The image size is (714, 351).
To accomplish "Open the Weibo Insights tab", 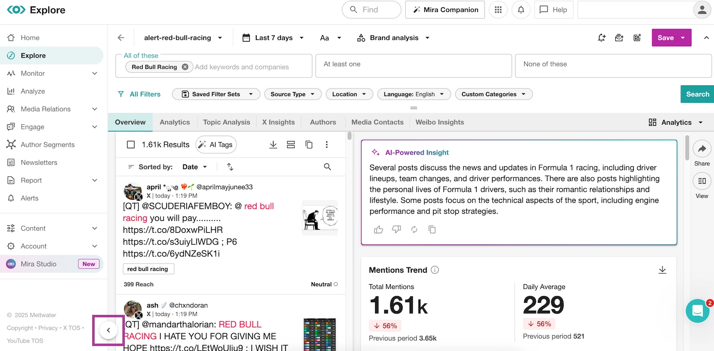I will [440, 122].
